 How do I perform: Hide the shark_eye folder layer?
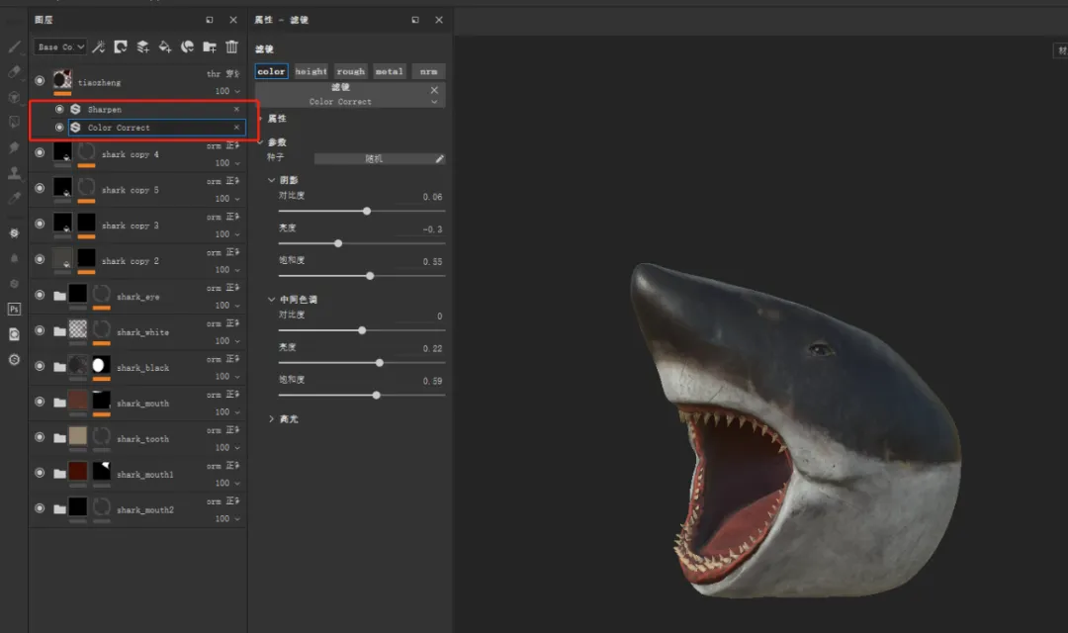pos(40,296)
